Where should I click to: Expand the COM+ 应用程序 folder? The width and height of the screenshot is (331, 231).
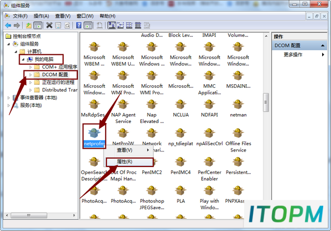click(x=31, y=67)
